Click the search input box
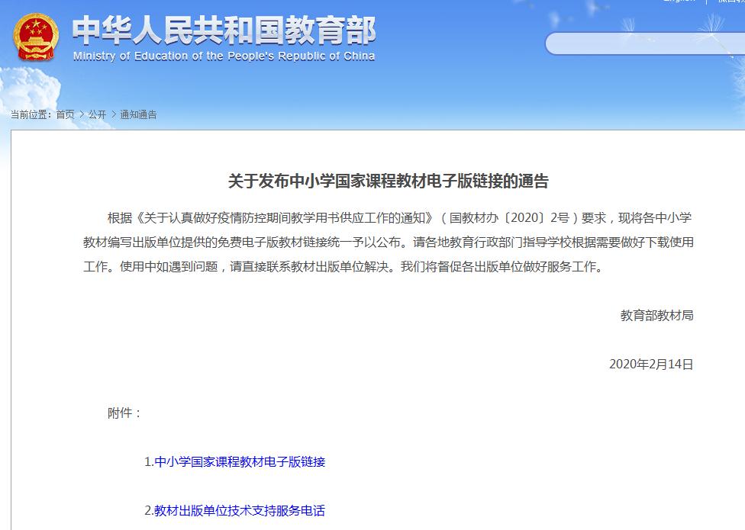745x530 pixels. [x=645, y=43]
